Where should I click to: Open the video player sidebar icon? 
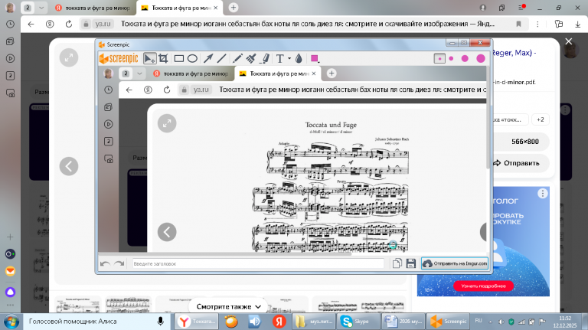10,58
